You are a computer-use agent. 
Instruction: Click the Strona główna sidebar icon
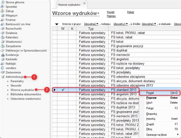pos(3,2)
